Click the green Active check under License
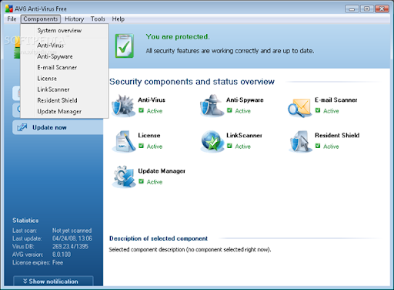 click(141, 146)
